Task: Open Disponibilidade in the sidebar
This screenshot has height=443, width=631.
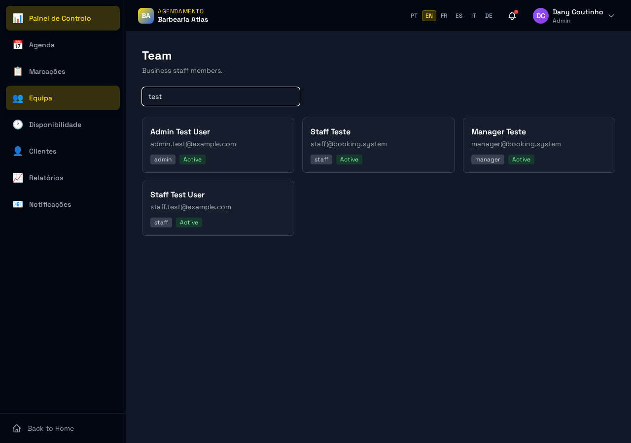Action: tap(63, 125)
